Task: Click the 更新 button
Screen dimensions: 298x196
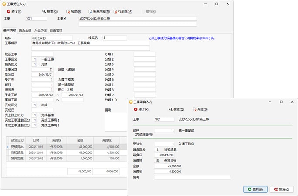Action: 255,189
